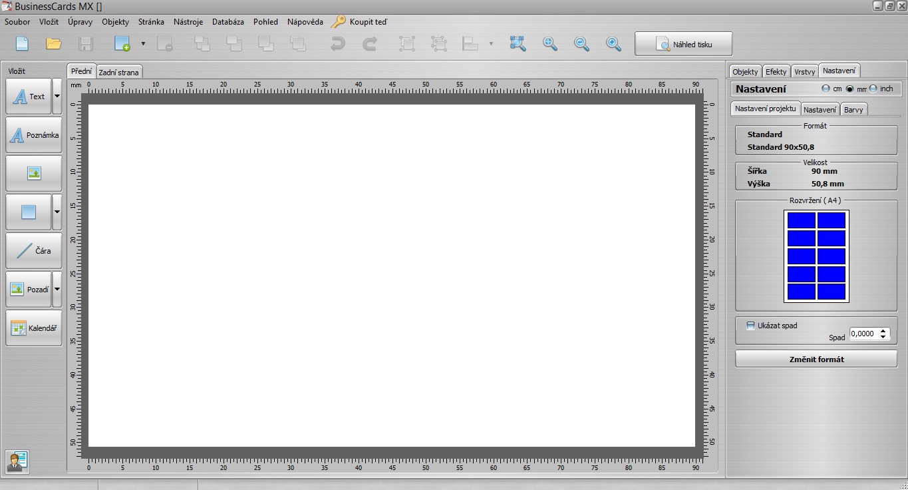Click the second layer order icon
Image resolution: width=908 pixels, height=490 pixels.
pos(233,44)
